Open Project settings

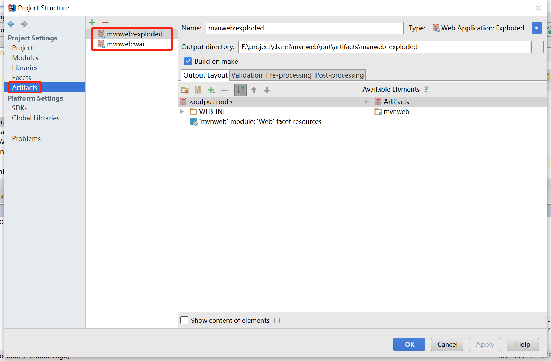tap(23, 48)
